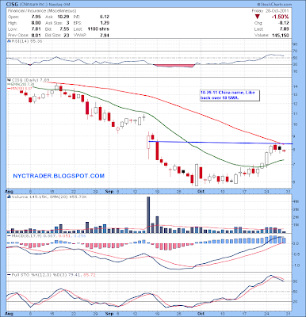The height and width of the screenshot is (317, 306).
Task: Click the Volume value 145,150 in the header
Action: tap(280, 35)
